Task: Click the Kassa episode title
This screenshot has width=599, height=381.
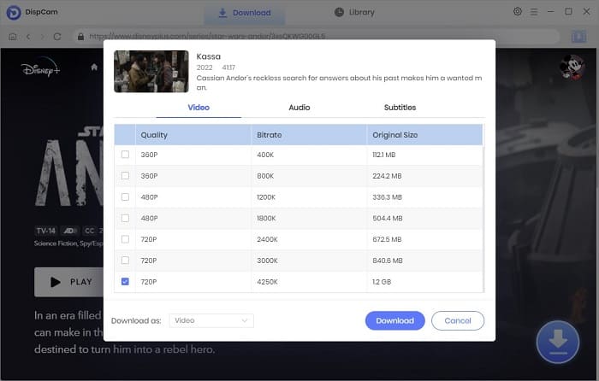Action: (x=209, y=56)
